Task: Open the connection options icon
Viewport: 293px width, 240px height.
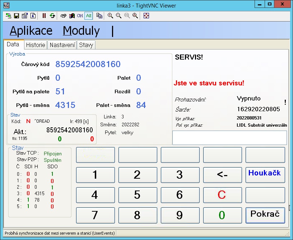Action: 24,16
